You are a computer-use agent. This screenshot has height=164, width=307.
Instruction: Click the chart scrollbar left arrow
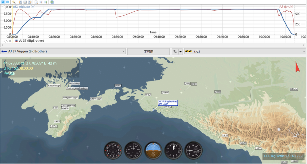2,45
